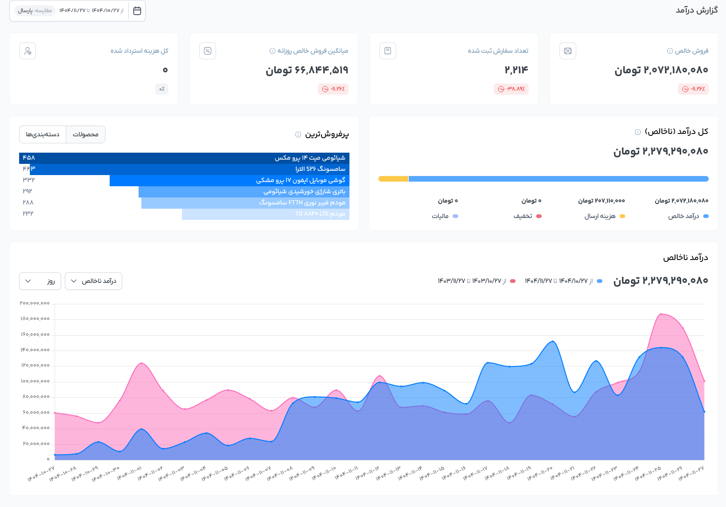726x507 pixels.
Task: Click the total refunded cost user icon
Action: tap(28, 51)
